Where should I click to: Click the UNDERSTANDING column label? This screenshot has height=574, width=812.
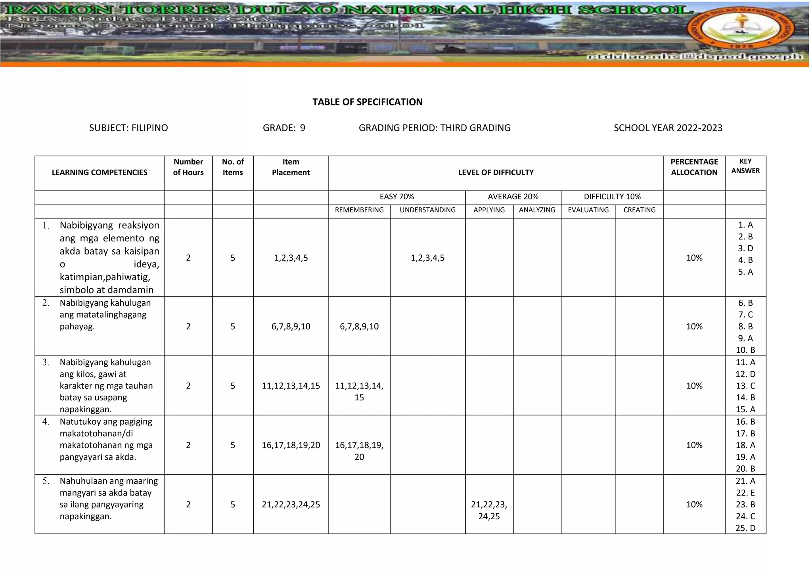pyautogui.click(x=427, y=210)
